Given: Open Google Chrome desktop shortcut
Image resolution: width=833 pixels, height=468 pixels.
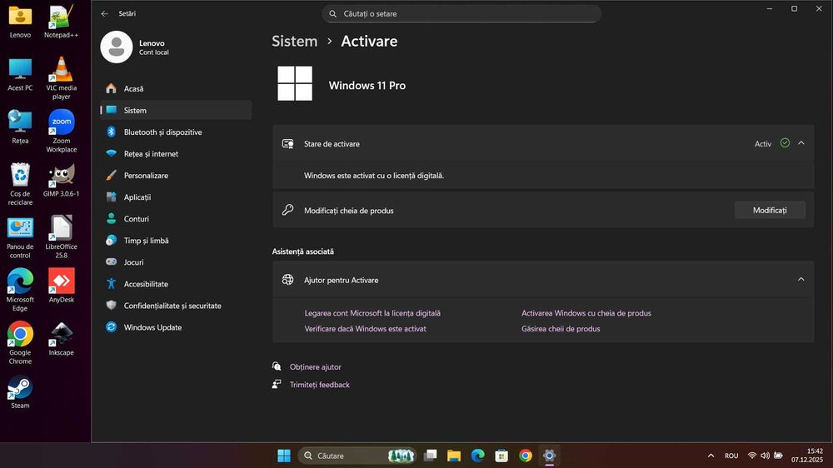Looking at the screenshot, I should coord(20,343).
